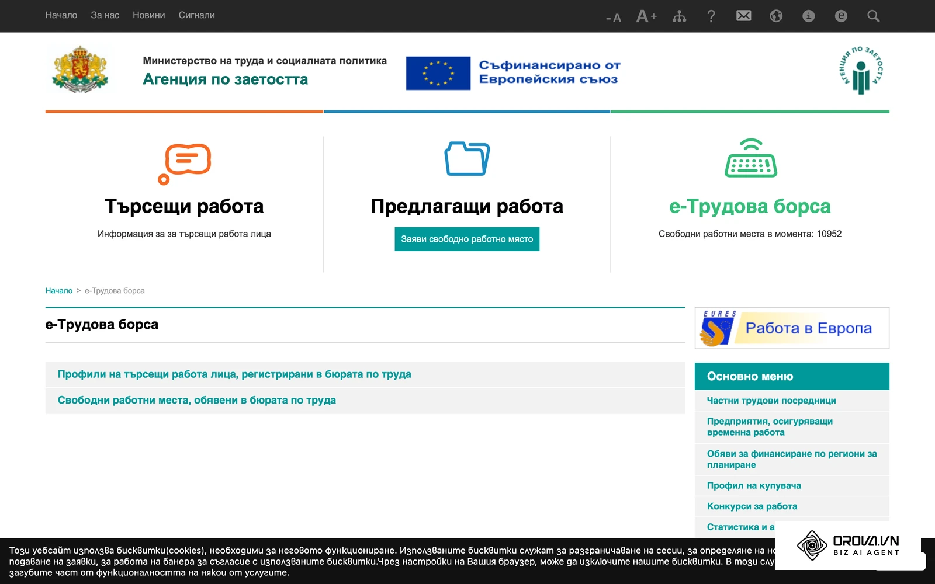935x584 pixels.
Task: Click the Агенция по заетостта round logo
Action: click(861, 70)
